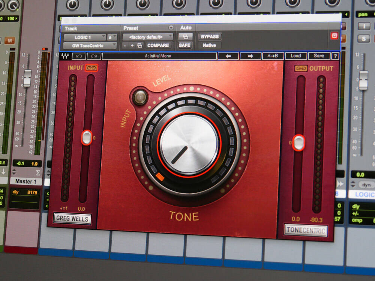
Task: Toggle COMPARE in the preset section
Action: (x=158, y=45)
